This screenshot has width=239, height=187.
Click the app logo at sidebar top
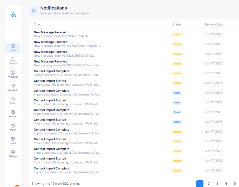pos(13,15)
